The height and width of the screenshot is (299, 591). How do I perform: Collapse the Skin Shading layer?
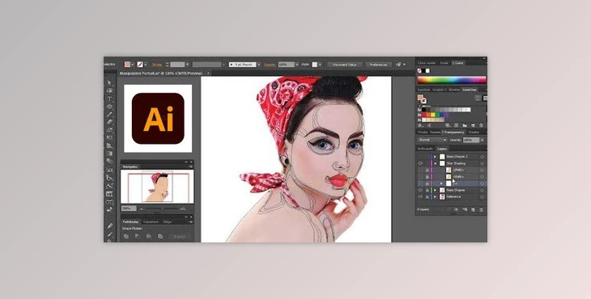pos(435,163)
